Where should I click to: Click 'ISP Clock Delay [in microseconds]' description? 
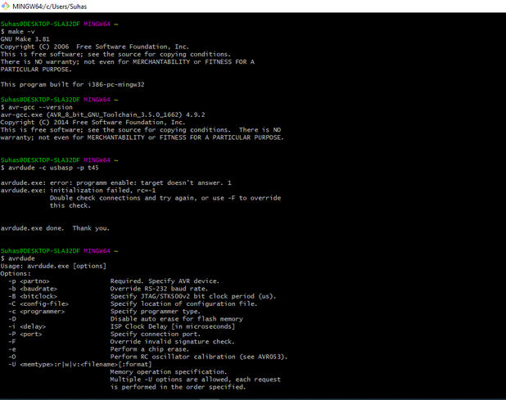coord(173,326)
